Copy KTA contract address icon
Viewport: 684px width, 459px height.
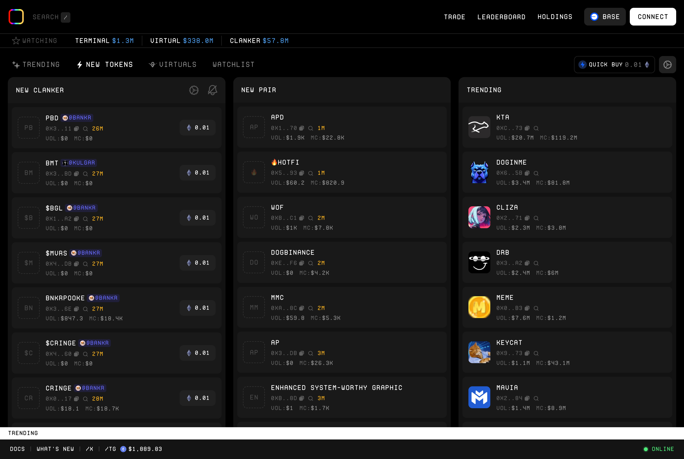pos(527,128)
